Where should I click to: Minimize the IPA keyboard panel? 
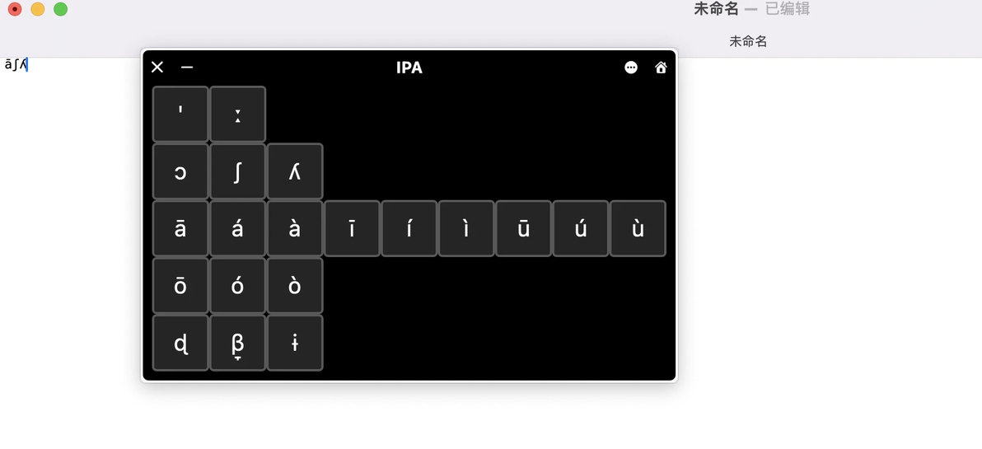[x=187, y=67]
